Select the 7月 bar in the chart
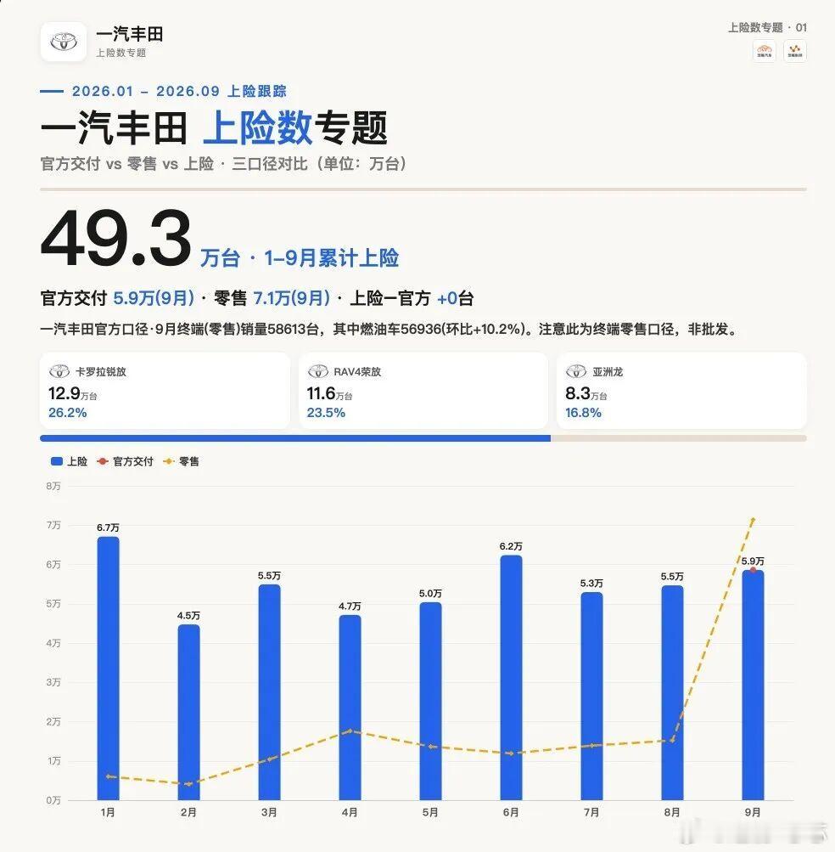 [591, 696]
